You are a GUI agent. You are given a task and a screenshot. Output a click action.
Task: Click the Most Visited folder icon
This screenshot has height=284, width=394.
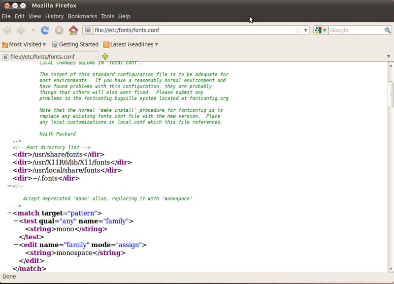(5, 45)
